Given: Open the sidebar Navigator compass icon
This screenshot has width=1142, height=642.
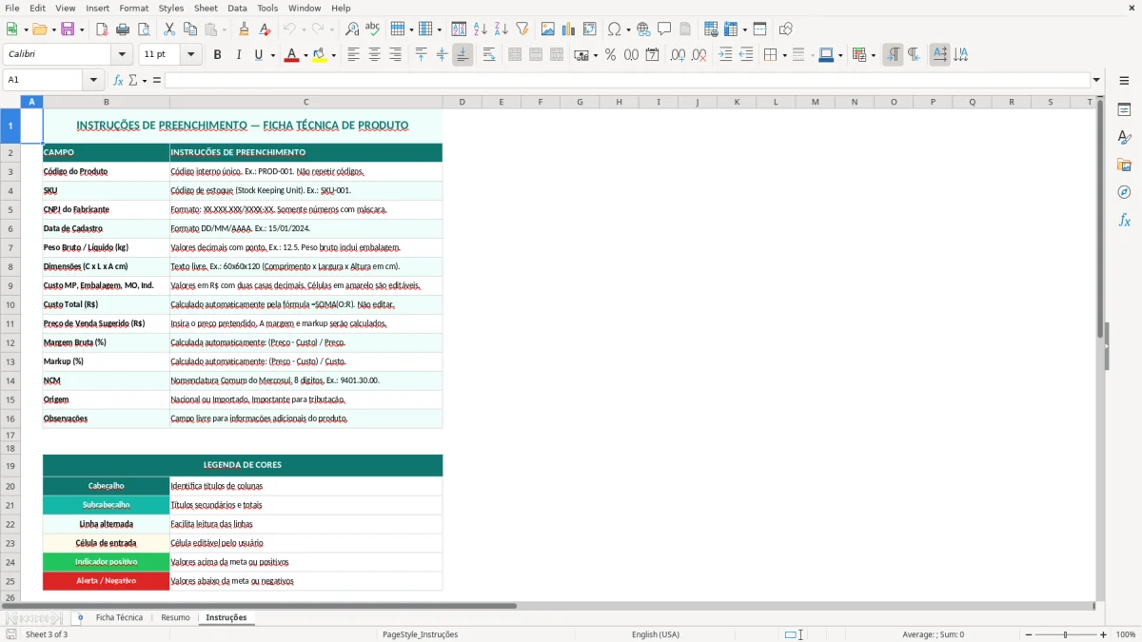Looking at the screenshot, I should point(1124,192).
